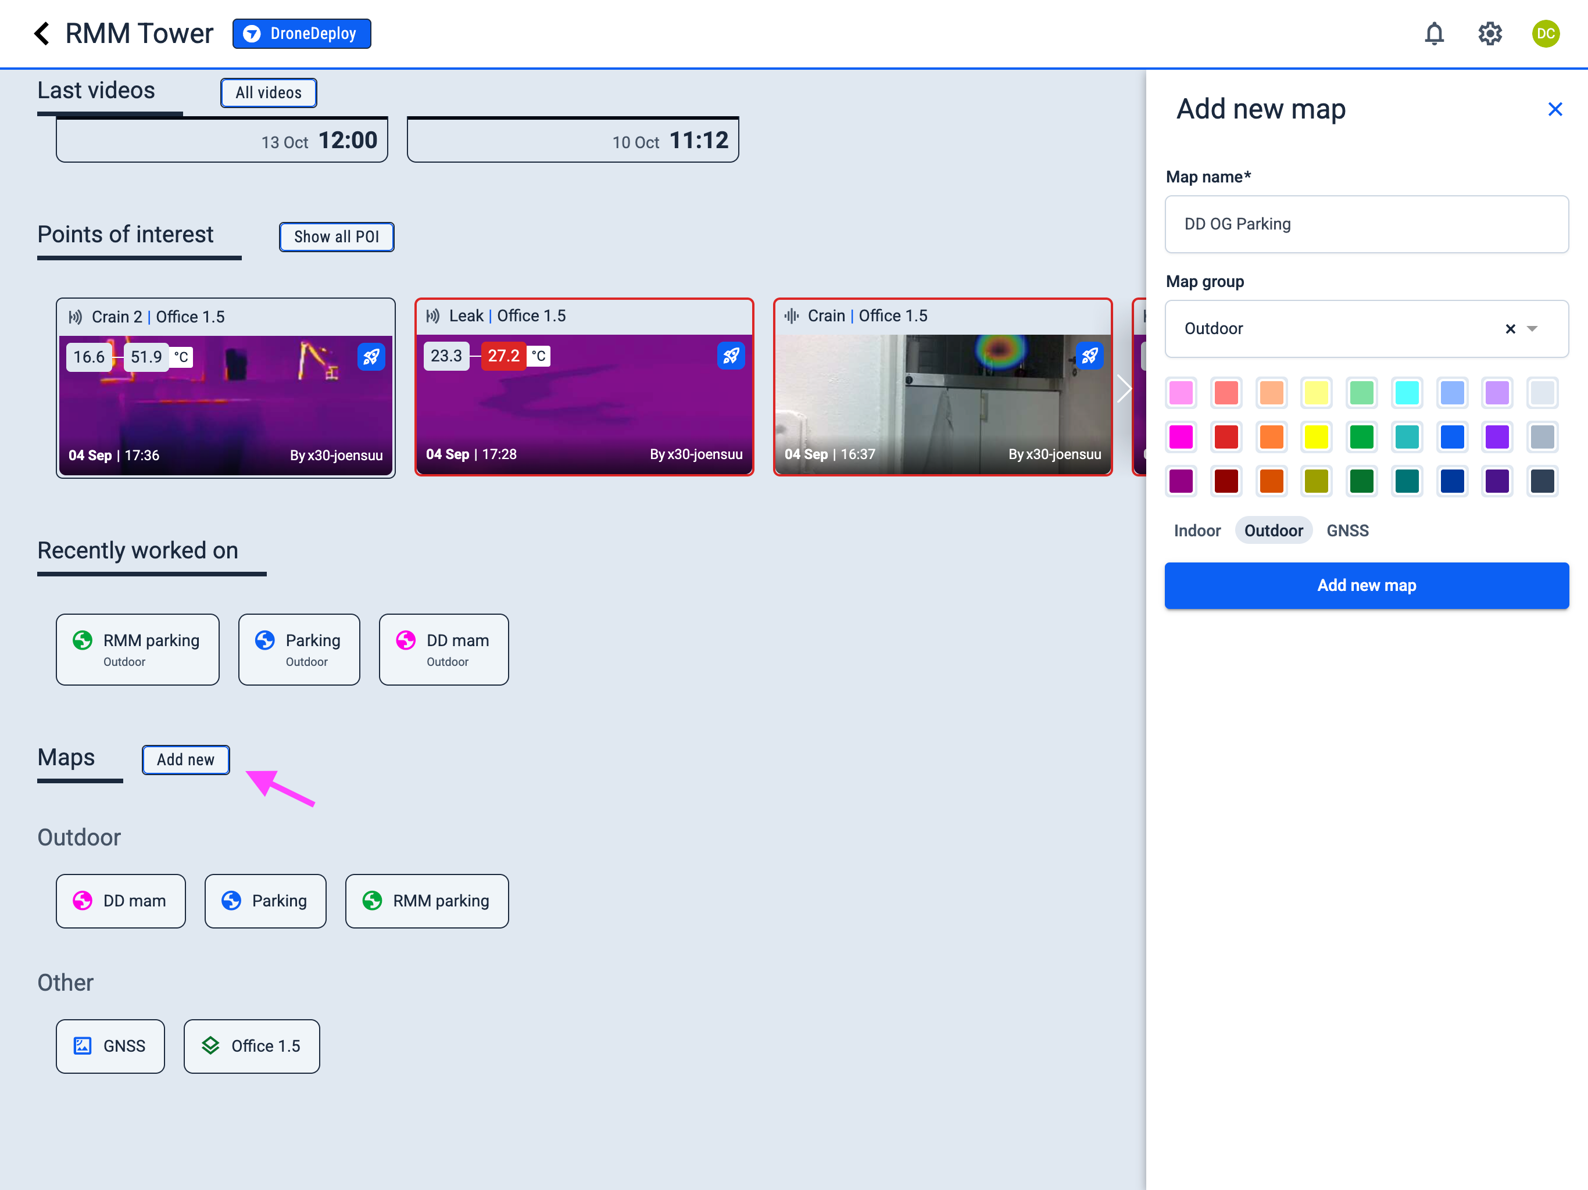Screen dimensions: 1588x1190
Task: Click the DroneDeploy integration badge
Action: click(302, 34)
